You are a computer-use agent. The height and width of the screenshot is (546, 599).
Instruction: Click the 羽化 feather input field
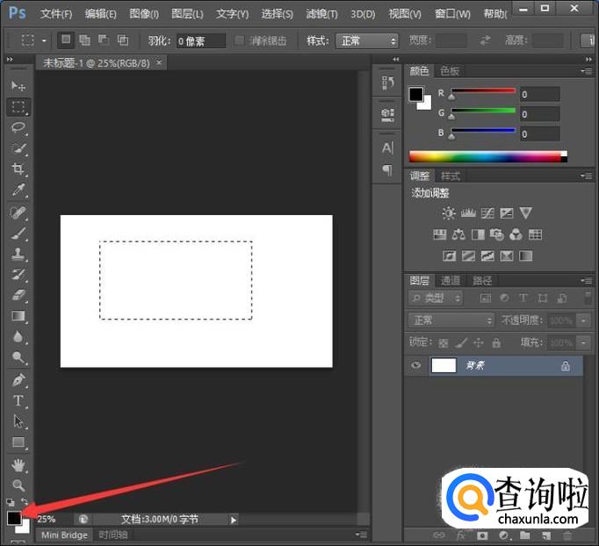(x=200, y=41)
